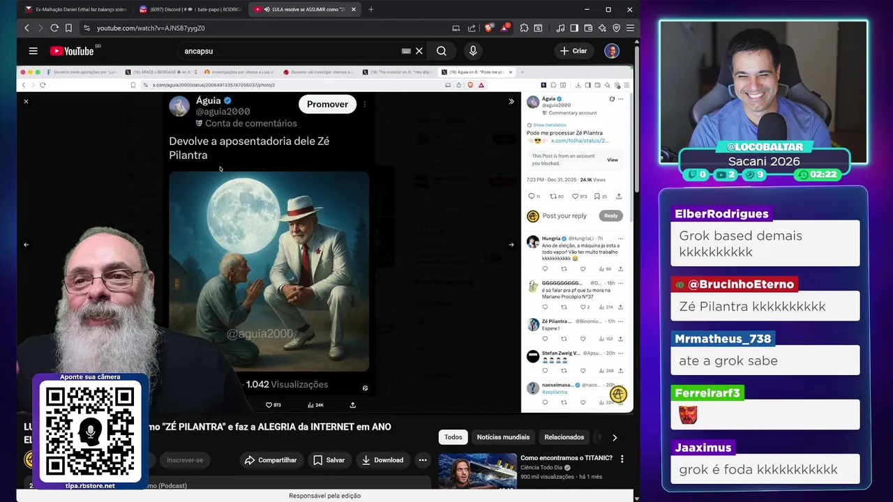
Task: Toggle bookmark for current page in address bar
Action: (x=68, y=28)
